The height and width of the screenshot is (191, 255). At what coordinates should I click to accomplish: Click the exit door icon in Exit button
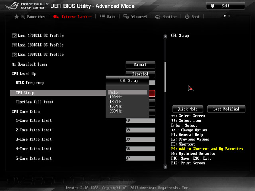[212, 6]
